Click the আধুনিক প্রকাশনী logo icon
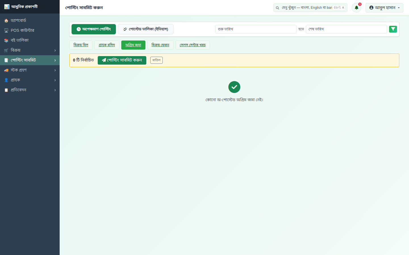The height and width of the screenshot is (255, 409). click(x=7, y=7)
